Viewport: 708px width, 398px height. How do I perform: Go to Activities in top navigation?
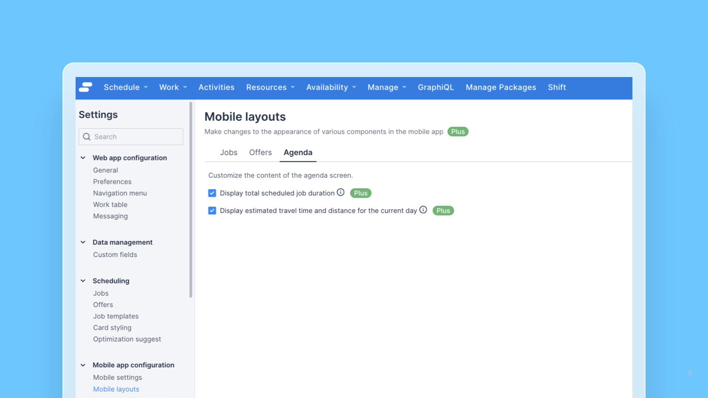coord(216,87)
